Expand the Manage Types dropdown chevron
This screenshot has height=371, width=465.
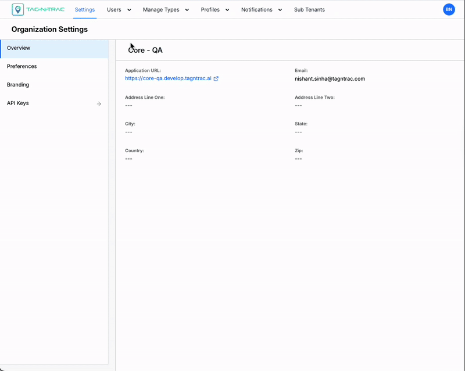pyautogui.click(x=187, y=10)
